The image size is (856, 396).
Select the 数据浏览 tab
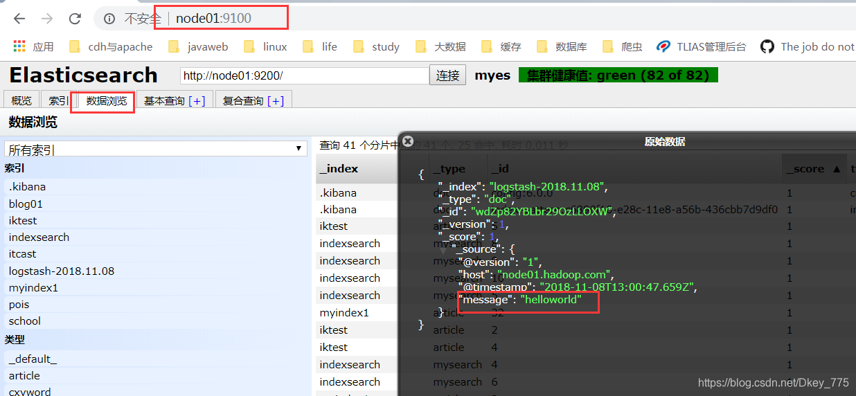click(x=107, y=100)
